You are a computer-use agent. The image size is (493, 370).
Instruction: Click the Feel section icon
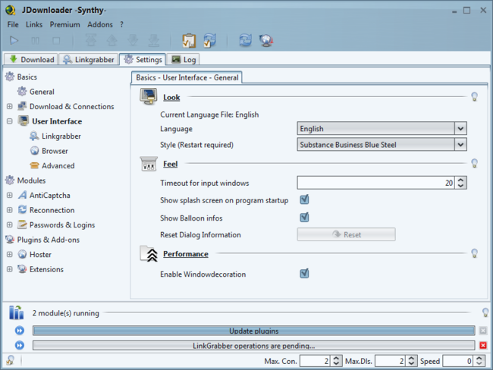pos(149,164)
